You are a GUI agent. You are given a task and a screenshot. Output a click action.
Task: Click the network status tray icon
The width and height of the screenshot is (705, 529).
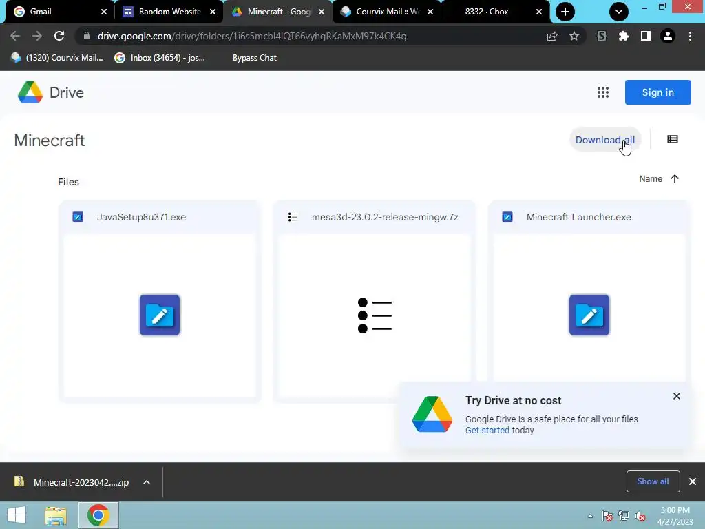point(624,516)
